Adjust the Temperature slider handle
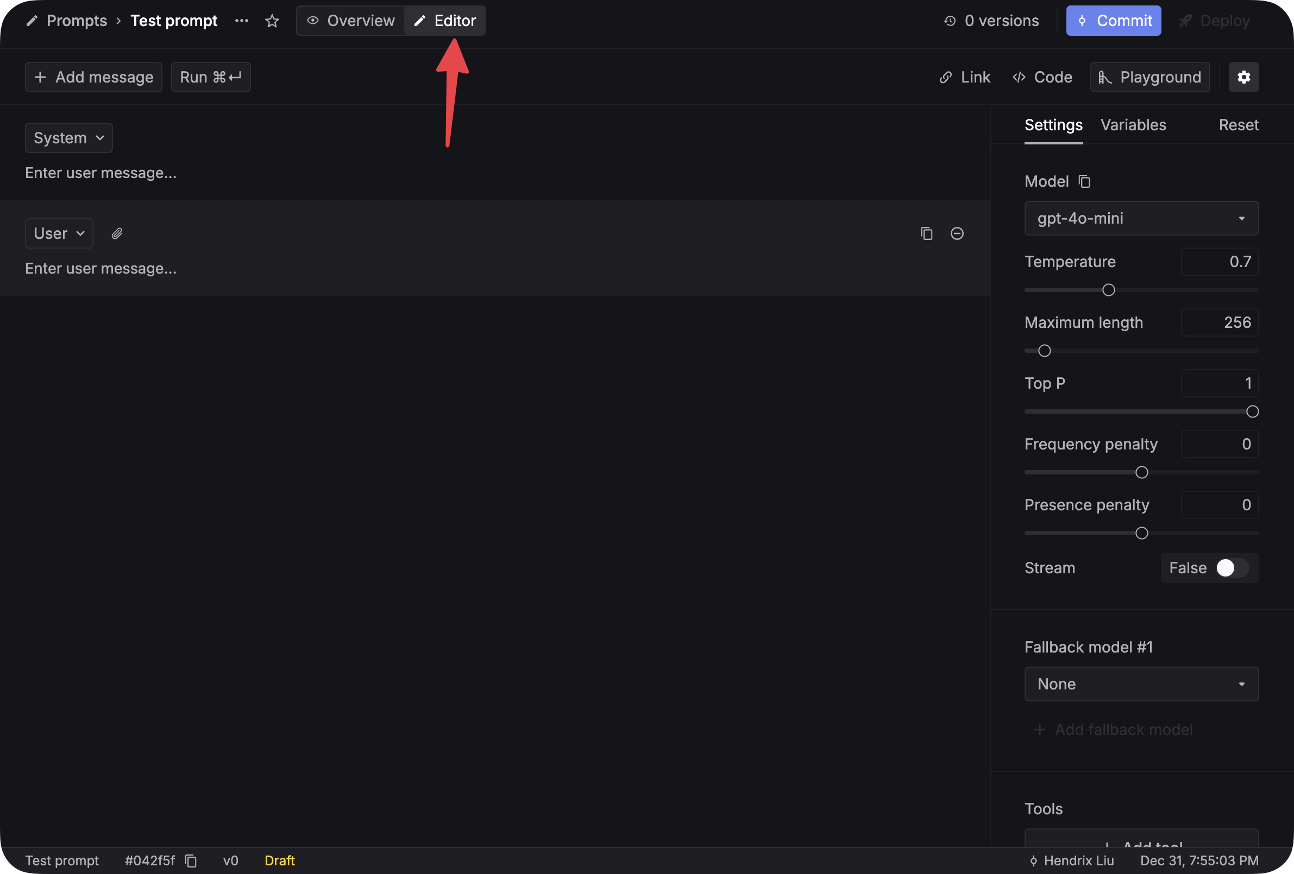Image resolution: width=1294 pixels, height=874 pixels. (x=1108, y=290)
